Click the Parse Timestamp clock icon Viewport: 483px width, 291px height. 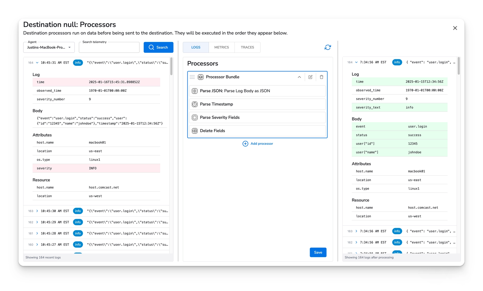(x=194, y=104)
